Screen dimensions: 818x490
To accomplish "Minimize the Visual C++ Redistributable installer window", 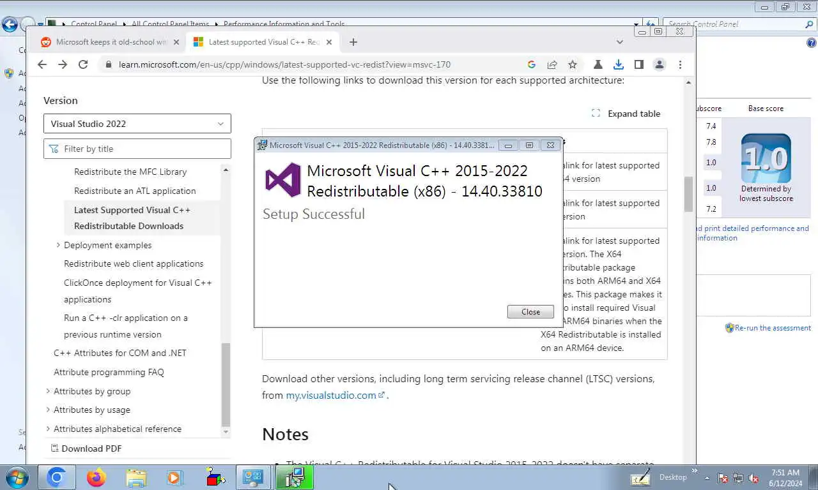I will click(x=508, y=145).
